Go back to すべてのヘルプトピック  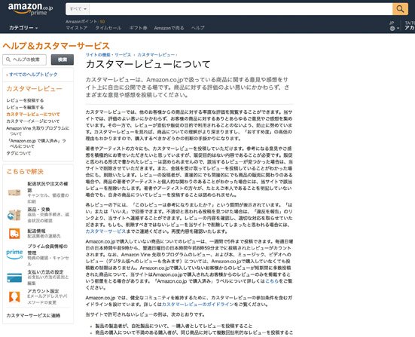(x=32, y=75)
